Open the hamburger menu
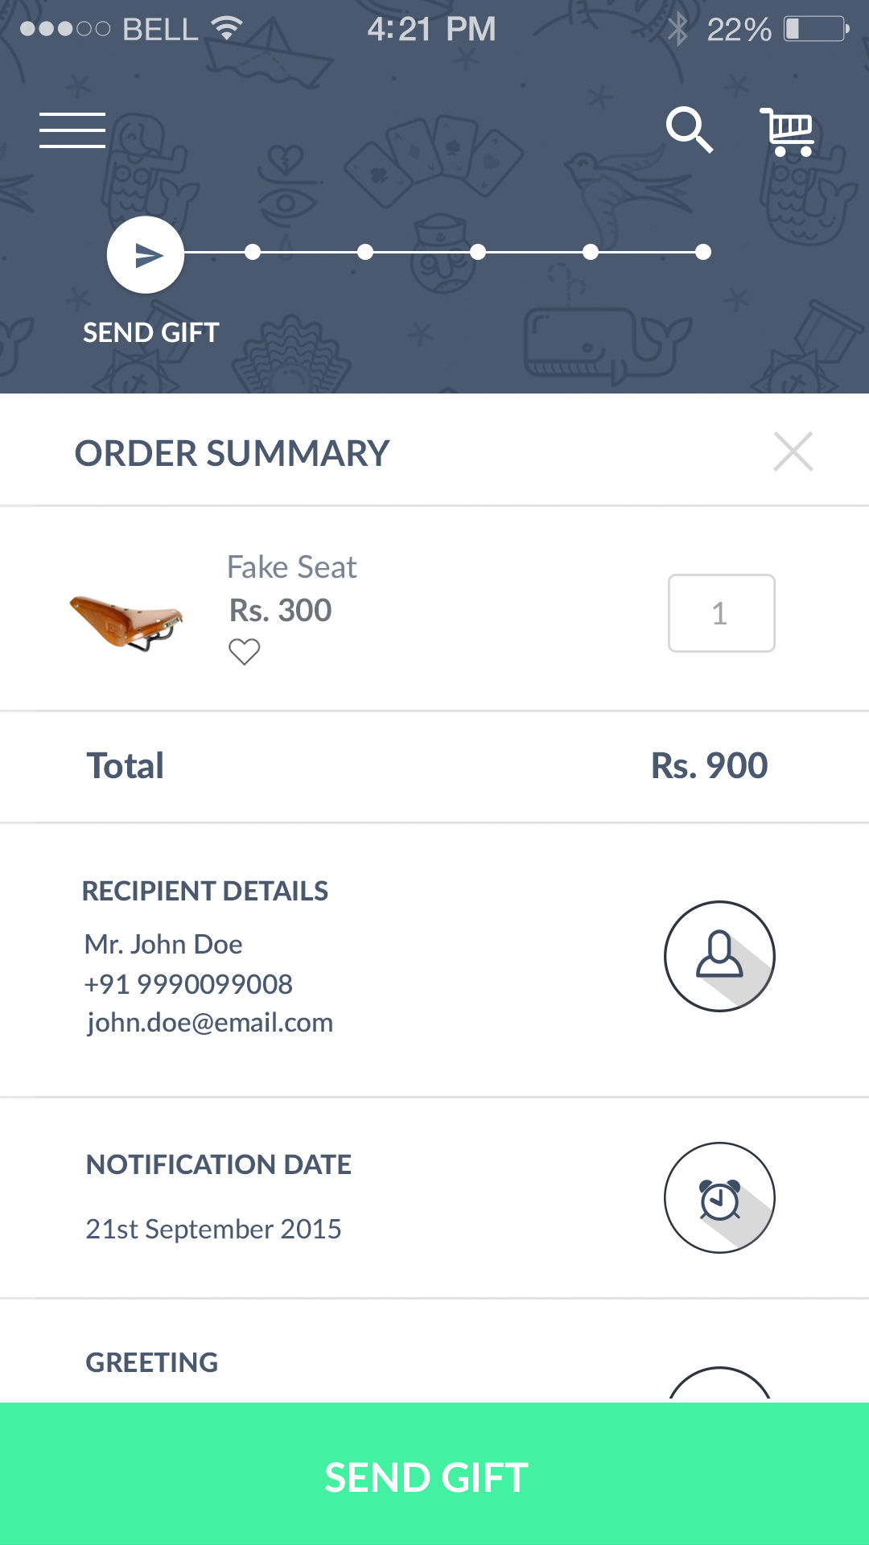 pos(72,130)
